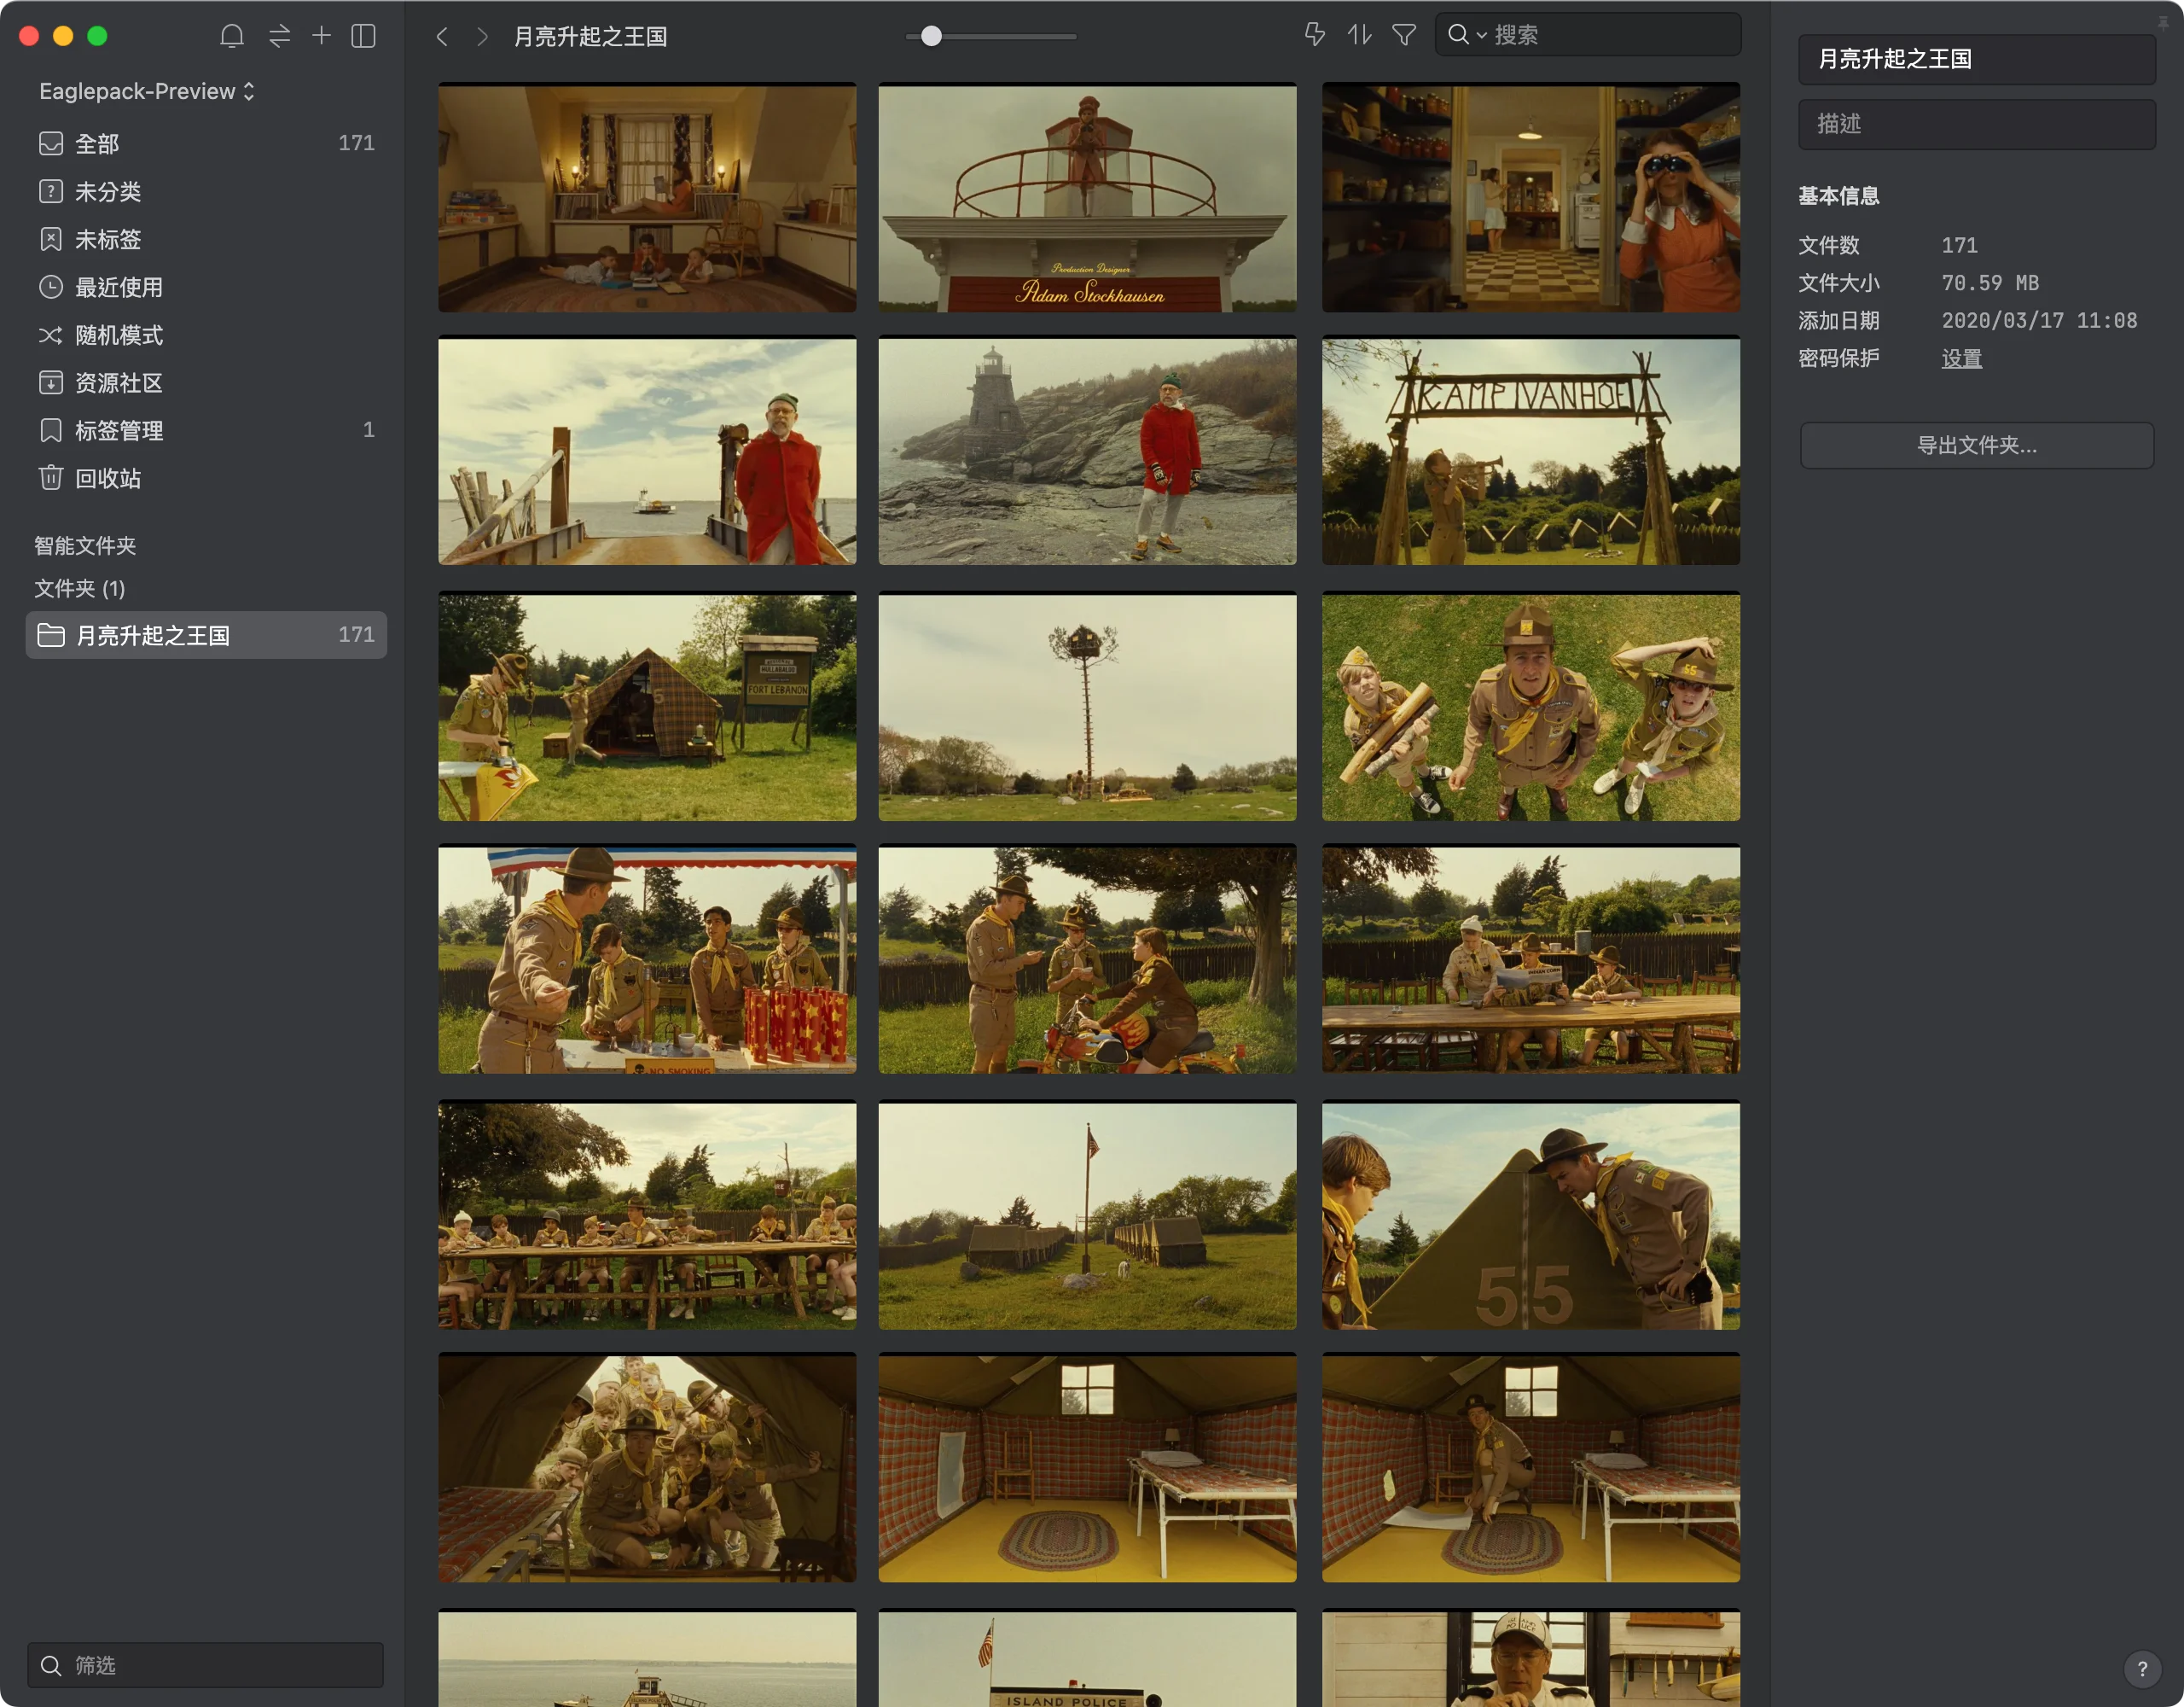The height and width of the screenshot is (1707, 2184).
Task: Click the folder name field 月亮升起之王国
Action: tap(1976, 59)
